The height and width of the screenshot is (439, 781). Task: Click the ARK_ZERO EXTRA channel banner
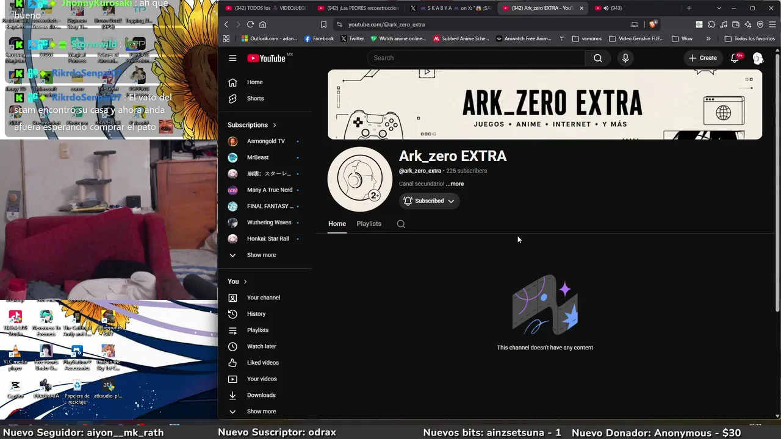545,104
